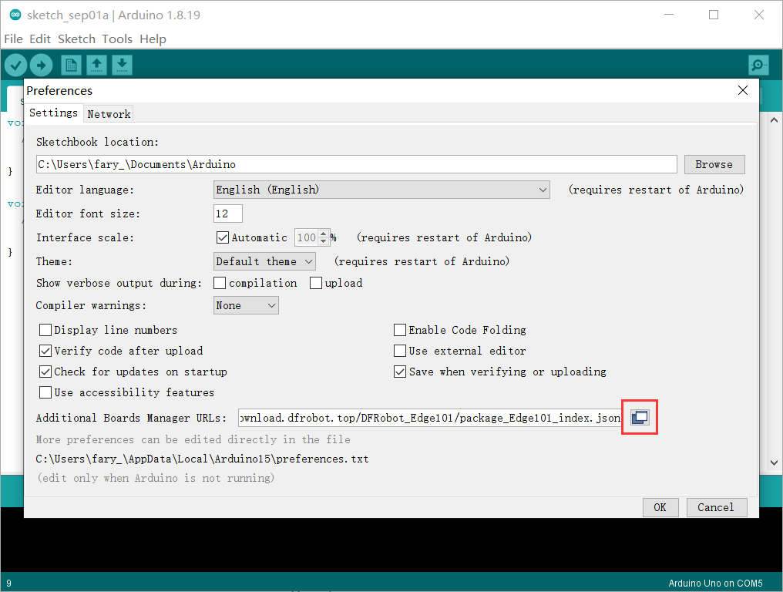The width and height of the screenshot is (783, 592).
Task: Switch to the Network tab
Action: point(109,114)
